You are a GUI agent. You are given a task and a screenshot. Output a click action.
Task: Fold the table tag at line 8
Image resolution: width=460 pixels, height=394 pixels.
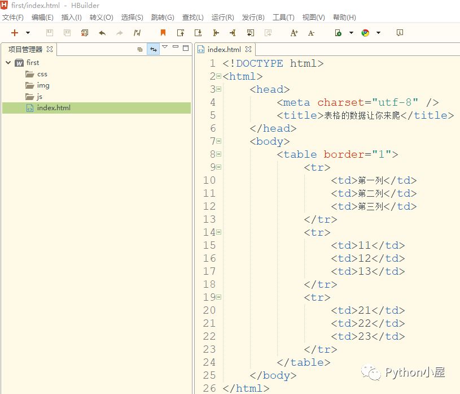219,154
